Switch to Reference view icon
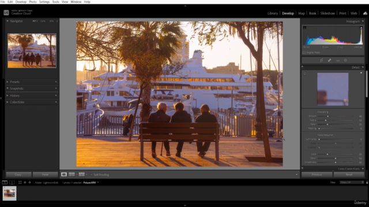The image size is (369, 207). point(71,174)
